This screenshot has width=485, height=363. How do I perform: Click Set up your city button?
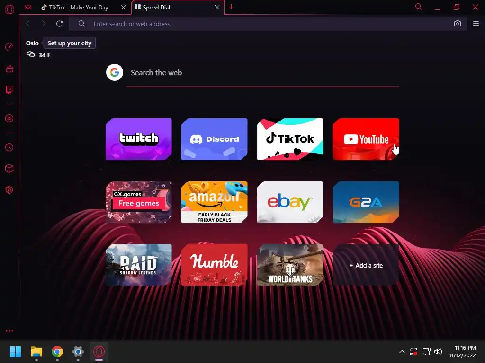(69, 43)
